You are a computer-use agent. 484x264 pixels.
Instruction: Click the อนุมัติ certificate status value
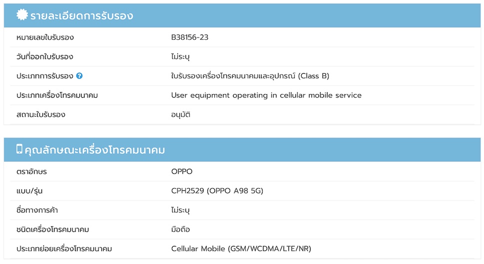[x=180, y=115]
